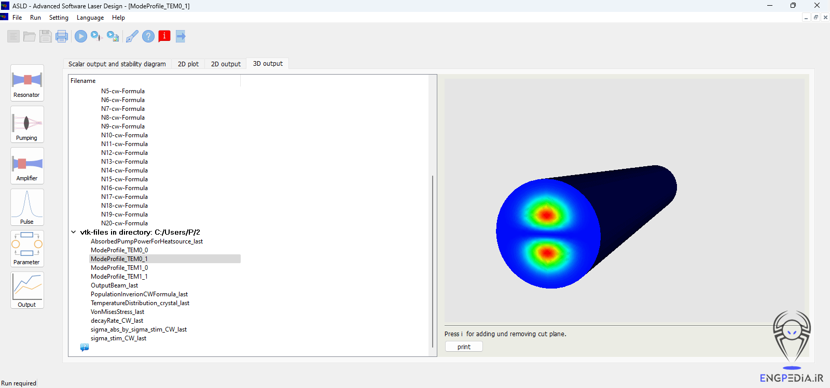Open the Pumping module

pos(27,124)
